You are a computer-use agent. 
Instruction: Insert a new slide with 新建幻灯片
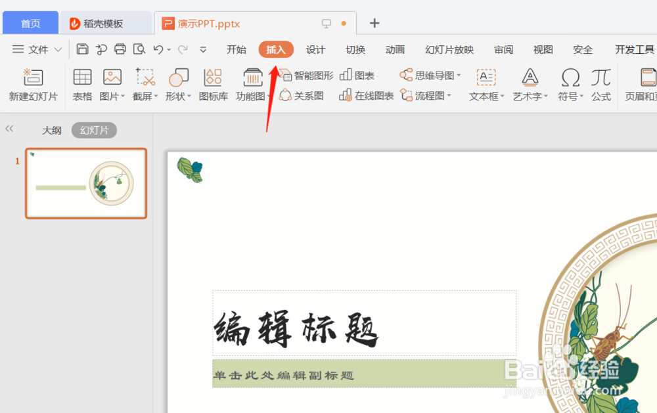pos(32,83)
